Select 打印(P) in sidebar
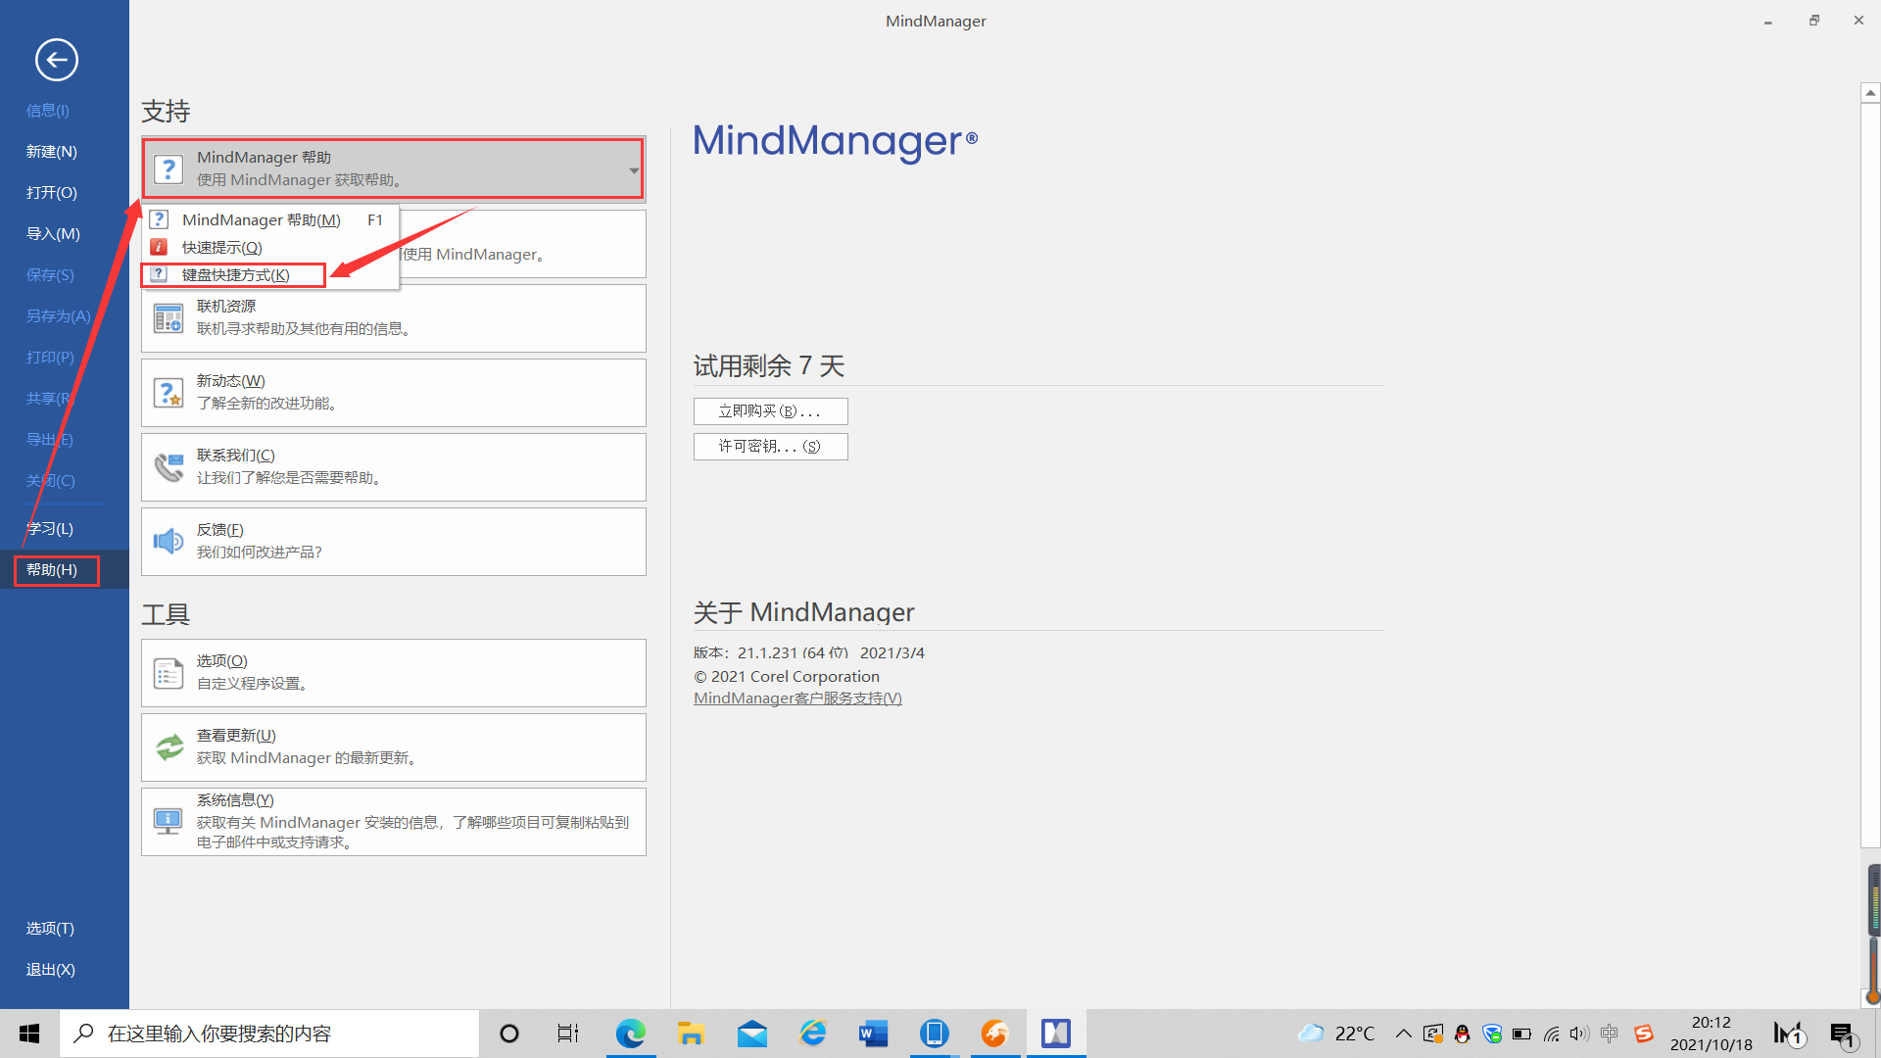 50,358
